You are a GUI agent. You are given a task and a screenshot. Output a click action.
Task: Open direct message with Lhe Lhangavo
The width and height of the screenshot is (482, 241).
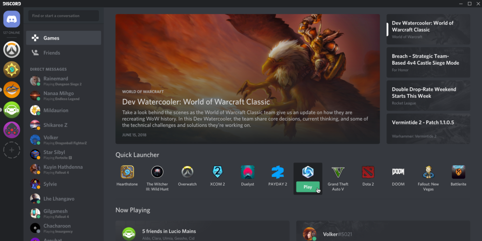click(x=64, y=199)
